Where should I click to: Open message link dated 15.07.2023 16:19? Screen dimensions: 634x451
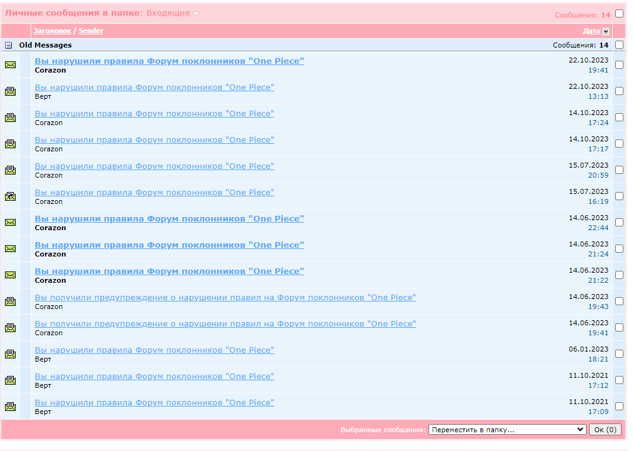154,193
